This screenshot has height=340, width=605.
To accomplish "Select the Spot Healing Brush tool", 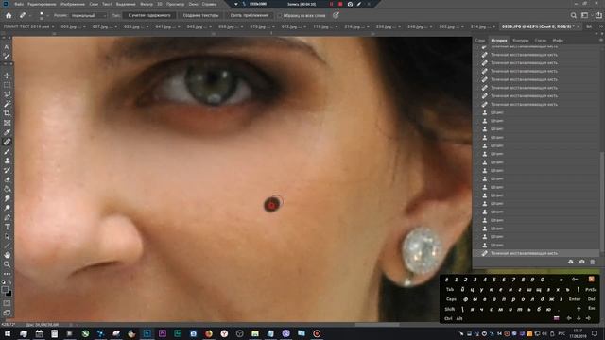I will (7, 142).
